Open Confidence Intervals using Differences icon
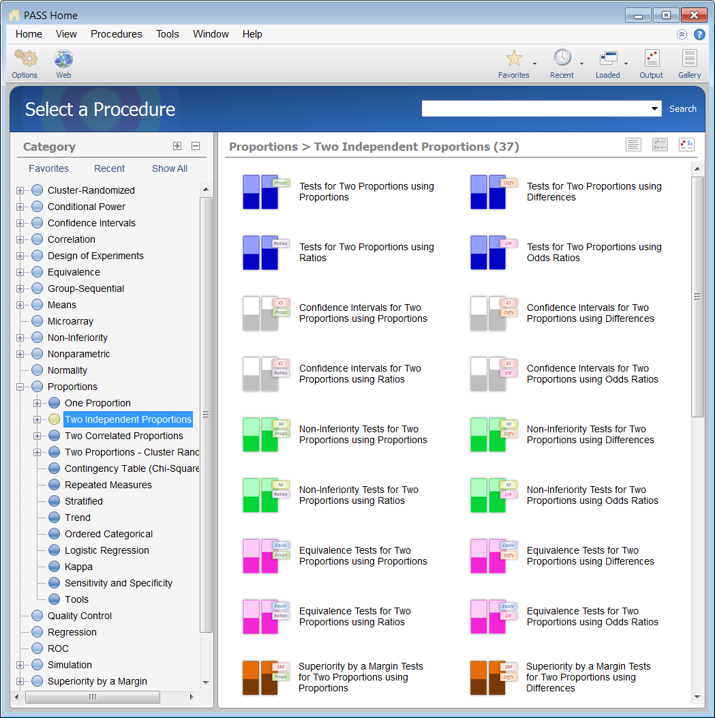Viewport: 715px width, 718px height. pos(494,313)
